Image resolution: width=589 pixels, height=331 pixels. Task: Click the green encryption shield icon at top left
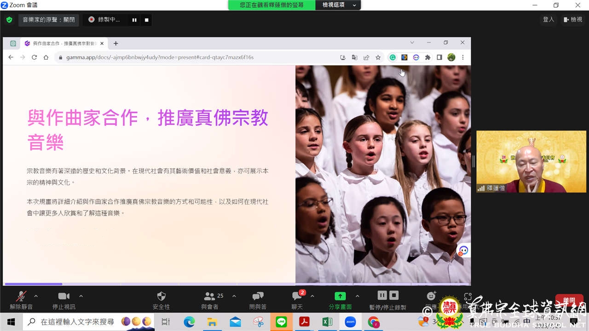[9, 20]
